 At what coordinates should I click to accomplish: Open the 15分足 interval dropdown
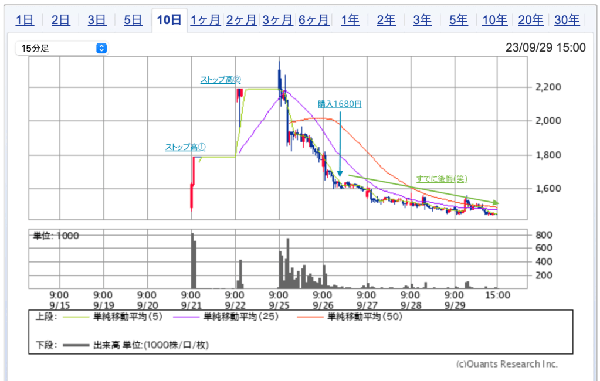click(62, 48)
